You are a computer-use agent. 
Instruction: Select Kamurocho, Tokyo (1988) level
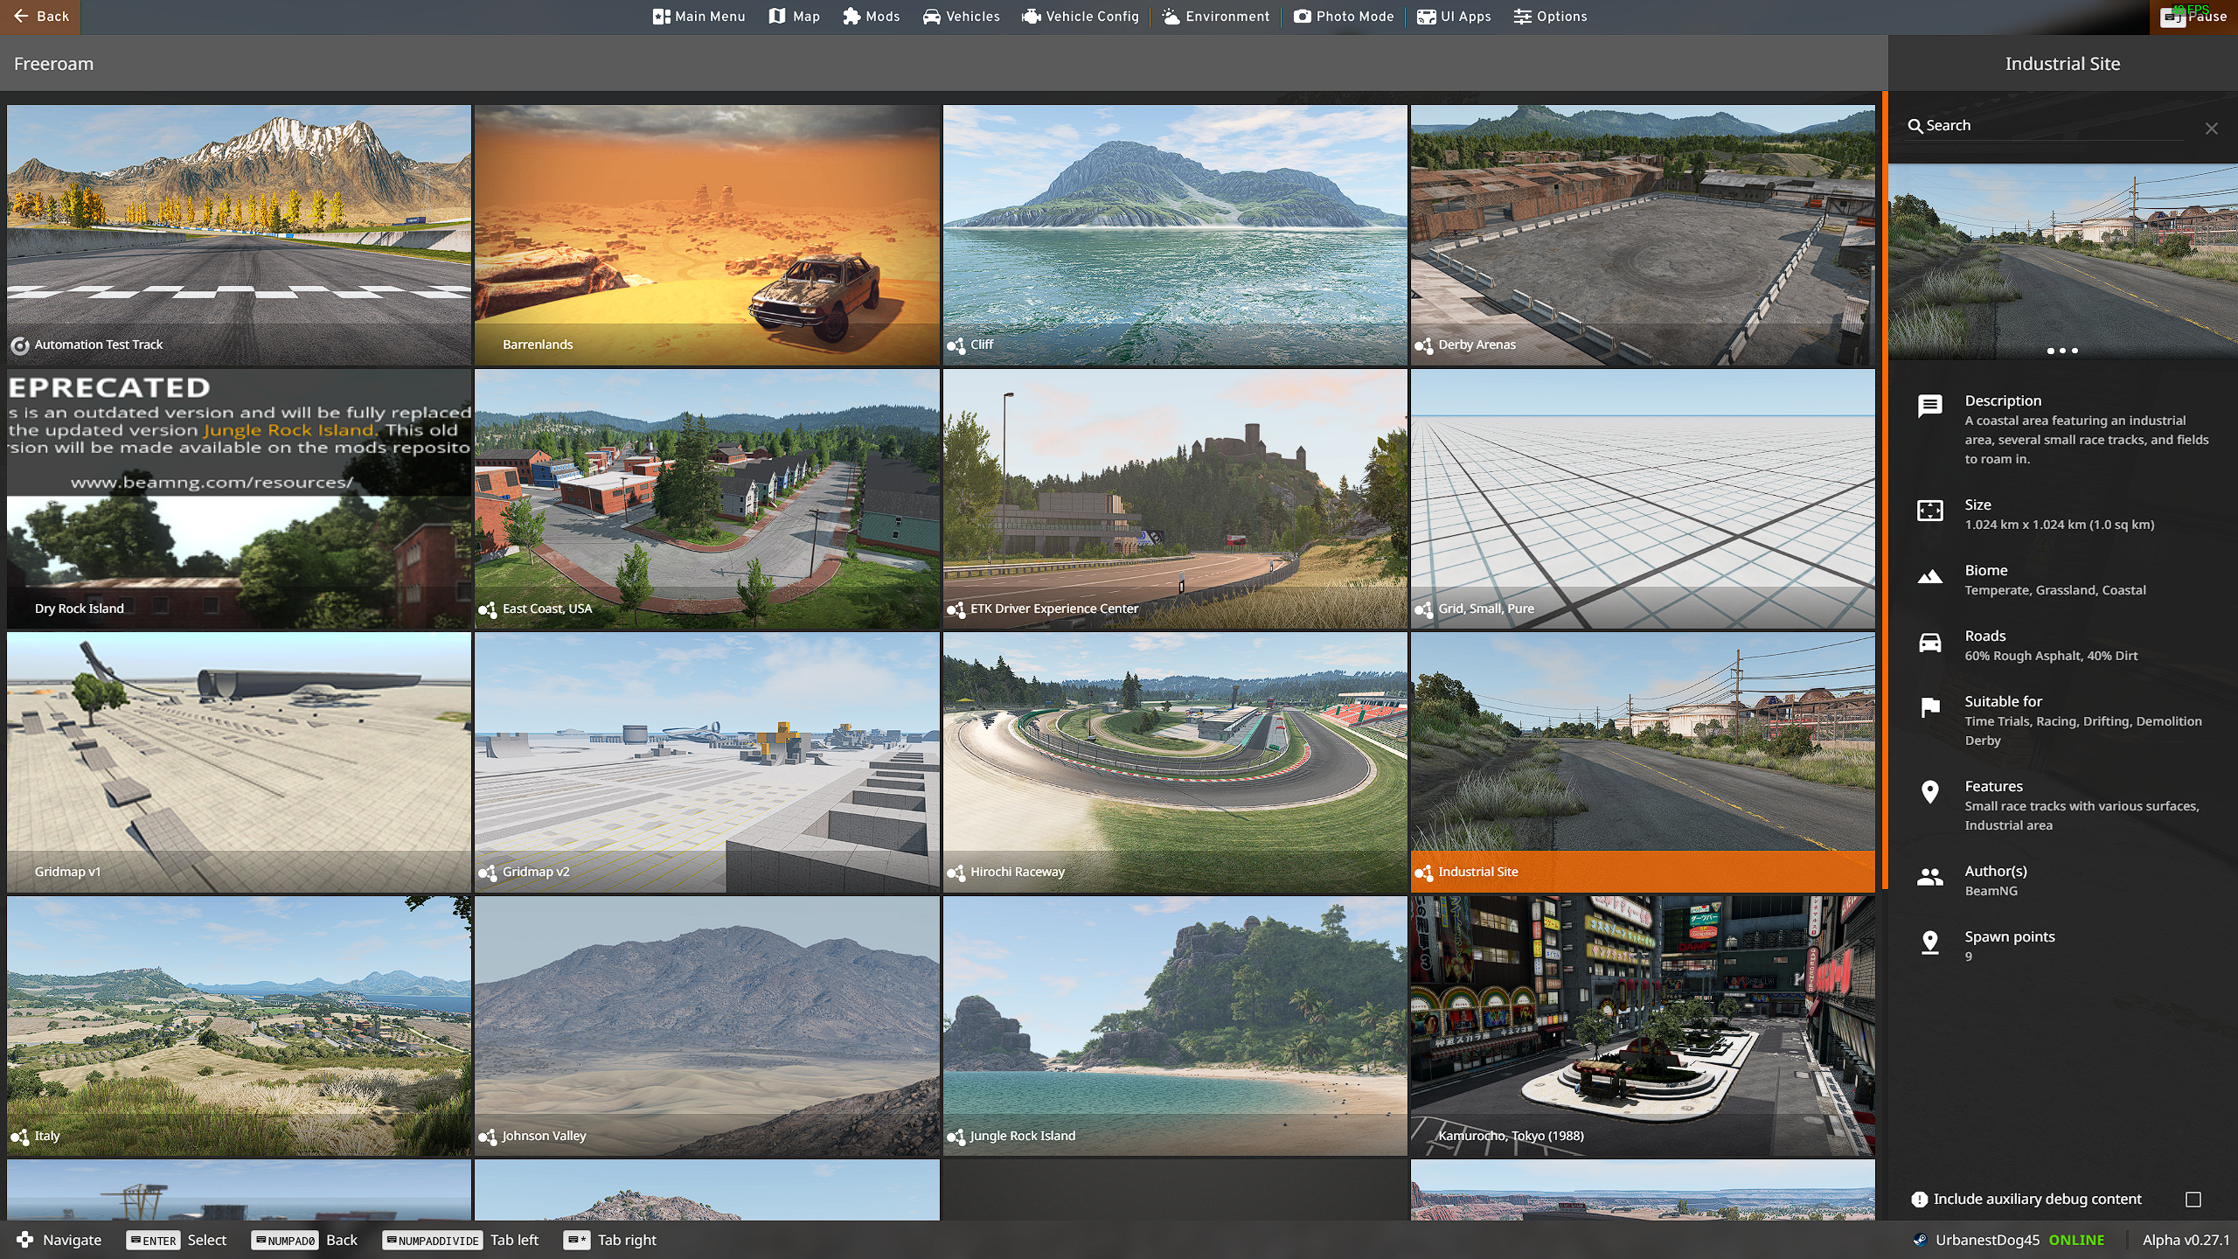point(1643,1026)
